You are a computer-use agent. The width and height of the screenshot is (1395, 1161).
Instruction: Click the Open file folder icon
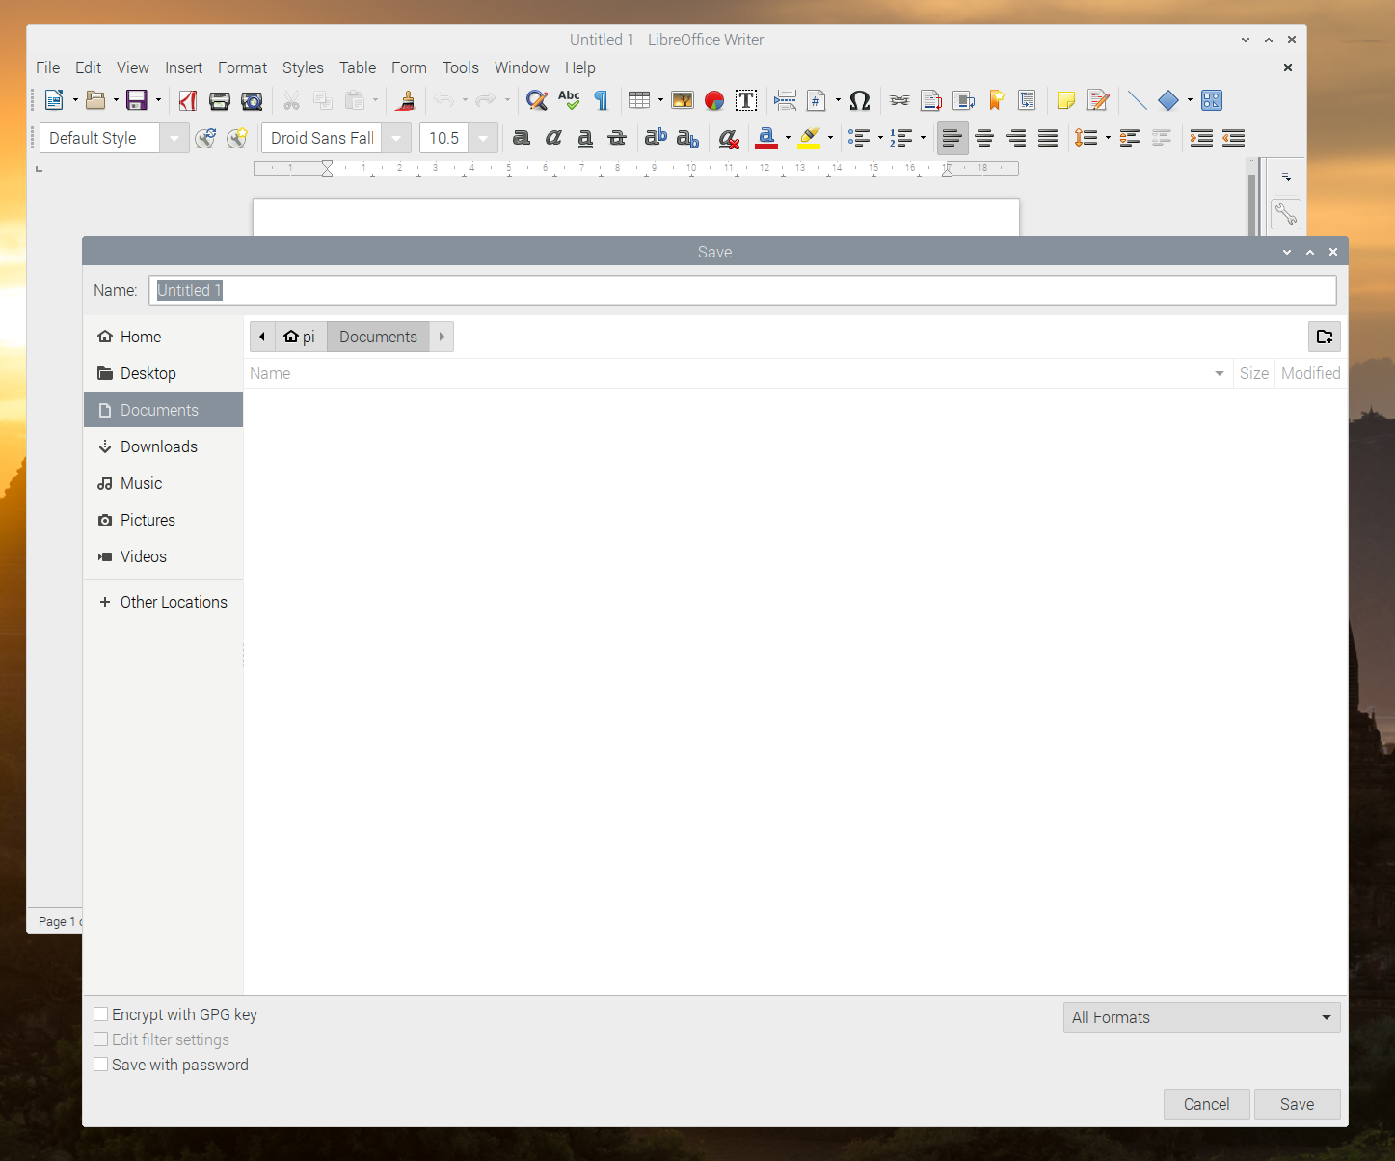95,100
